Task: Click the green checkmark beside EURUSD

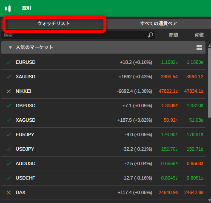Action: click(9, 62)
